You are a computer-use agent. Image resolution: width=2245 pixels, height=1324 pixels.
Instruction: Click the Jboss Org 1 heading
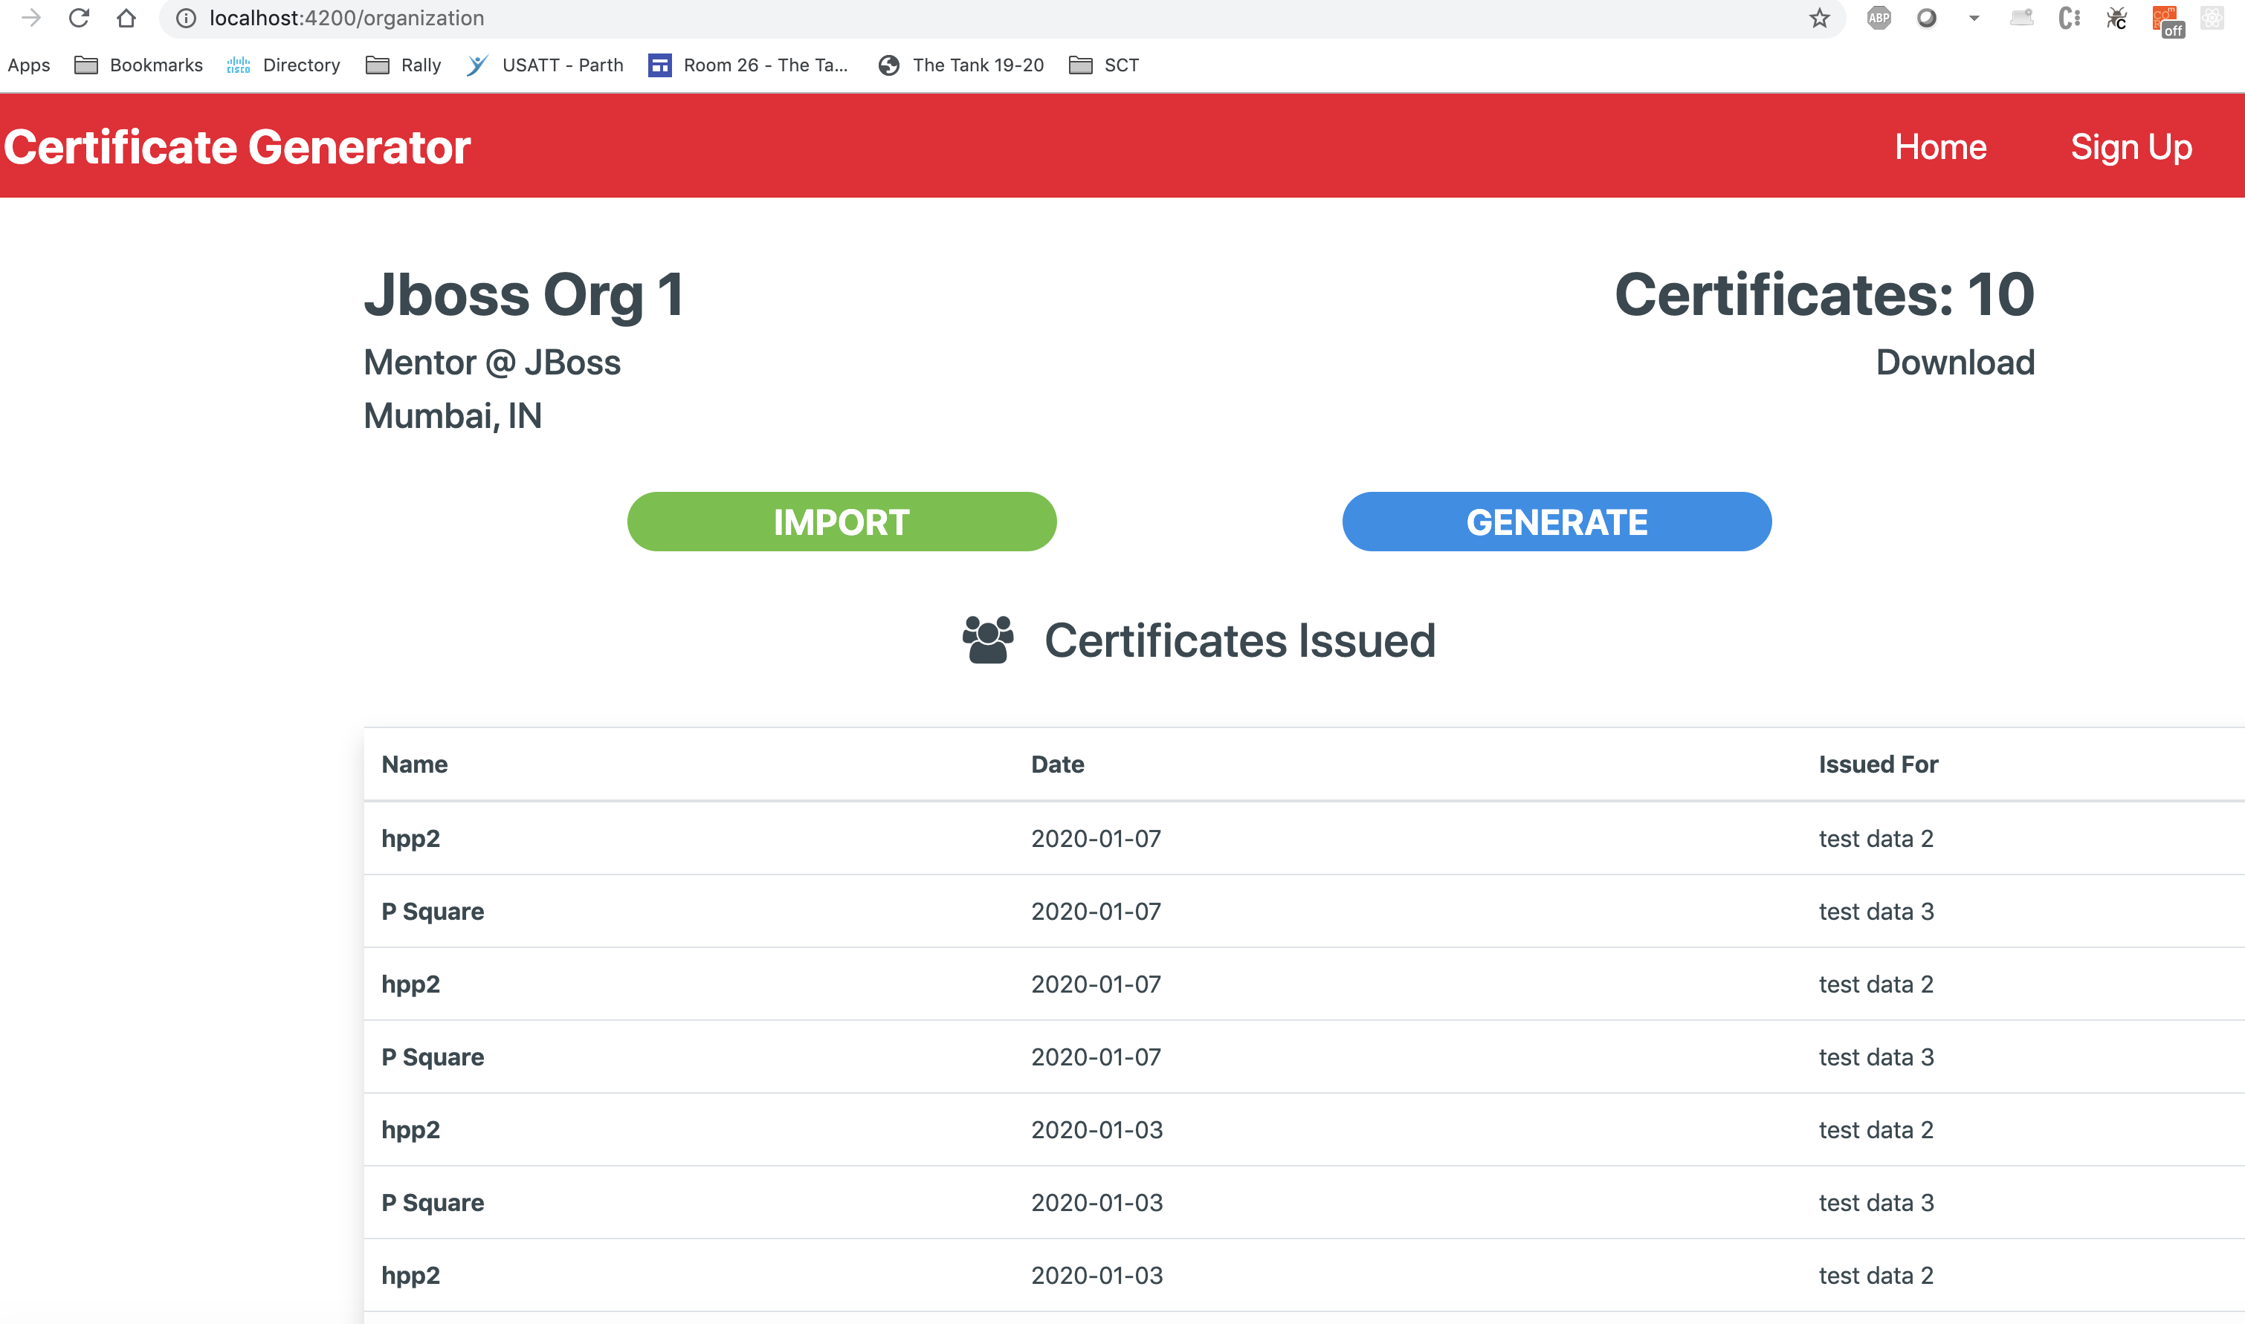point(523,295)
